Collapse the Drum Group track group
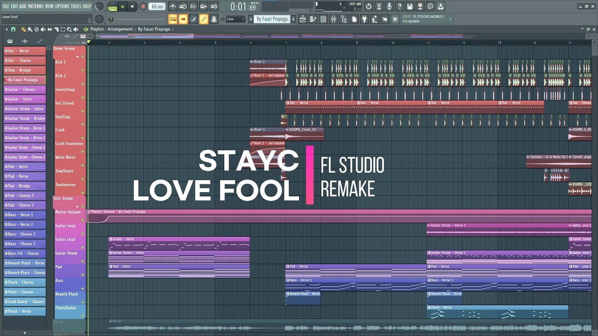 point(78,56)
